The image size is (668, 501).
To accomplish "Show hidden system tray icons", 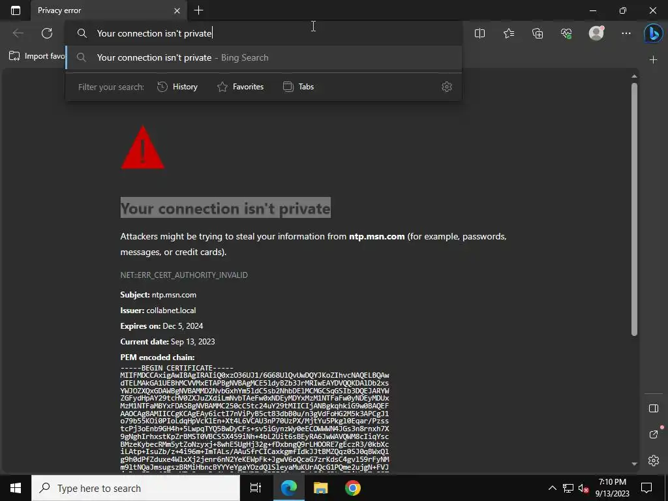I will 552,488.
